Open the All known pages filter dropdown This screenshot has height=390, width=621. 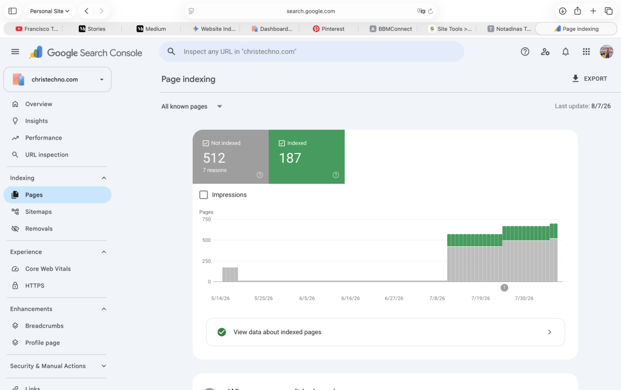click(192, 106)
